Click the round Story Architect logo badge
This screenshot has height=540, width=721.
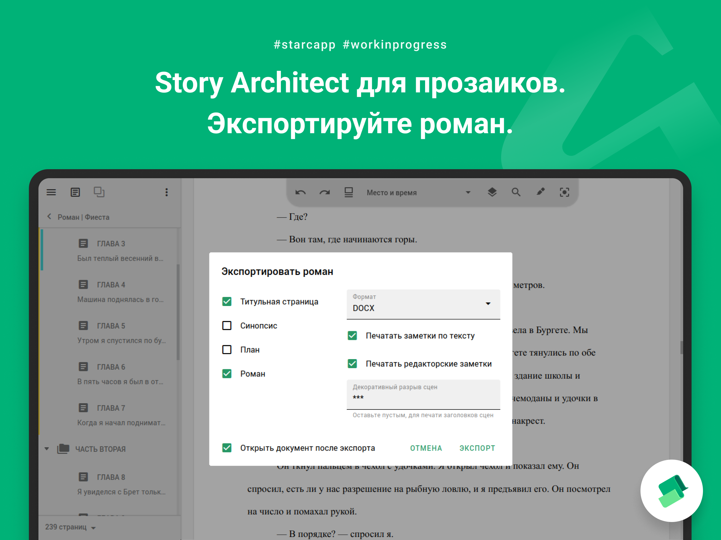[671, 490]
